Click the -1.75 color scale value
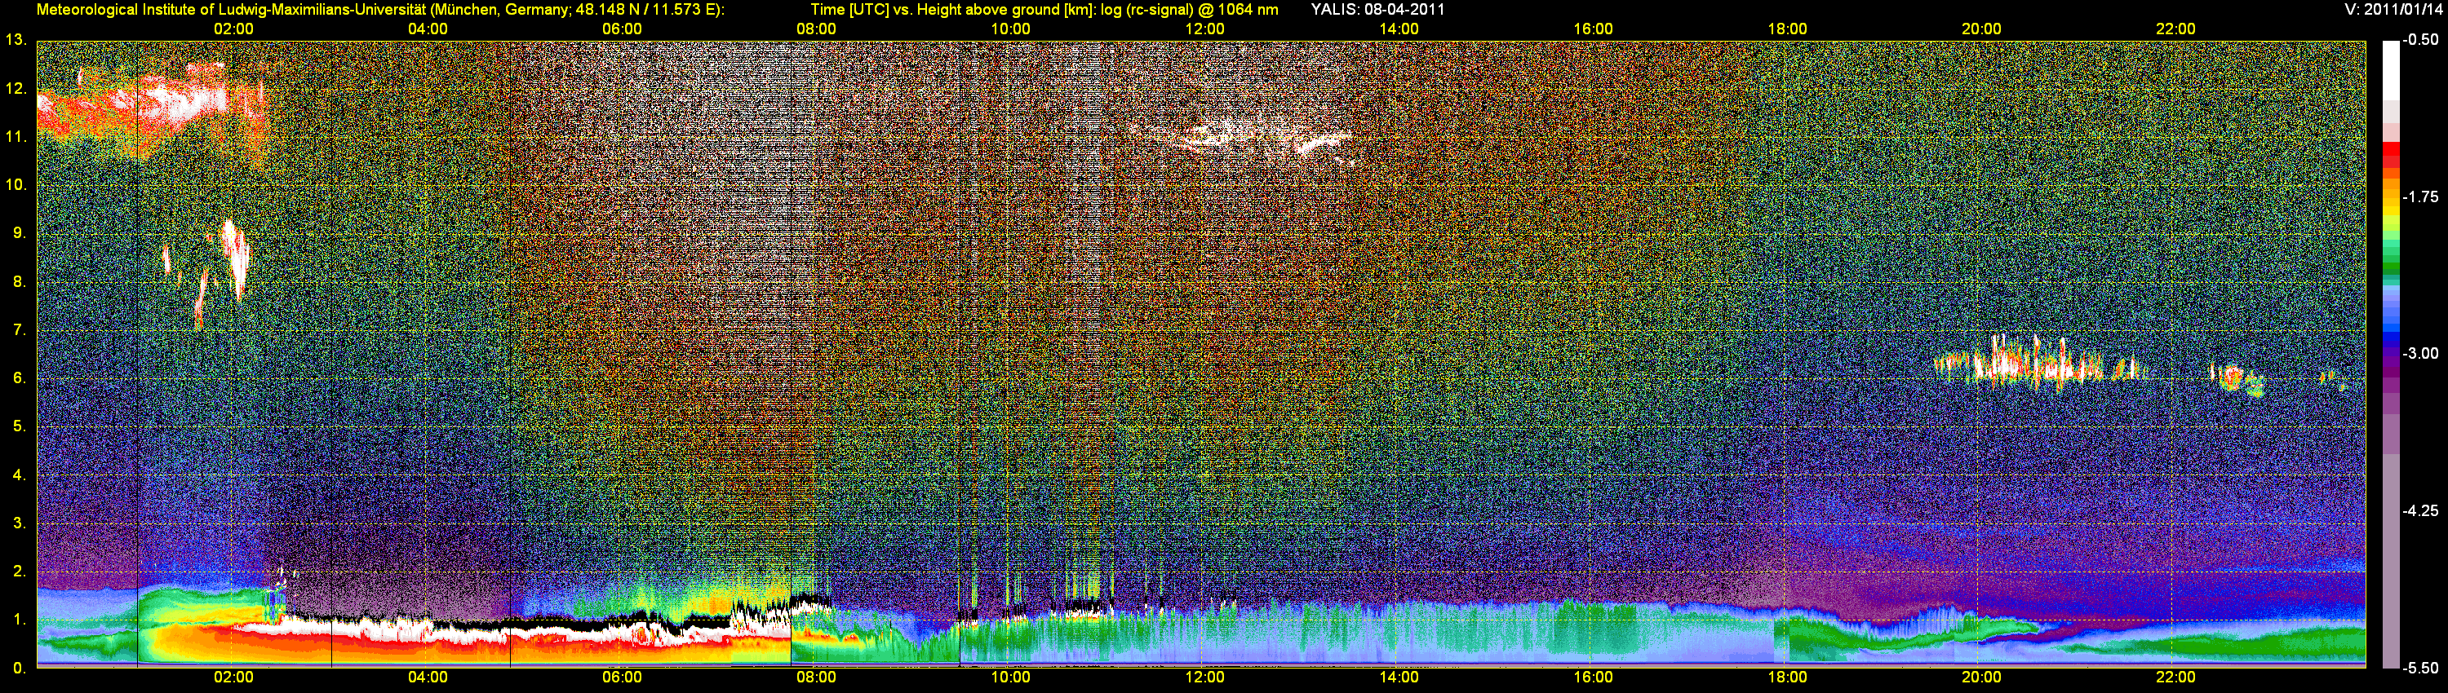Viewport: 2448px width, 693px height. click(x=2421, y=197)
